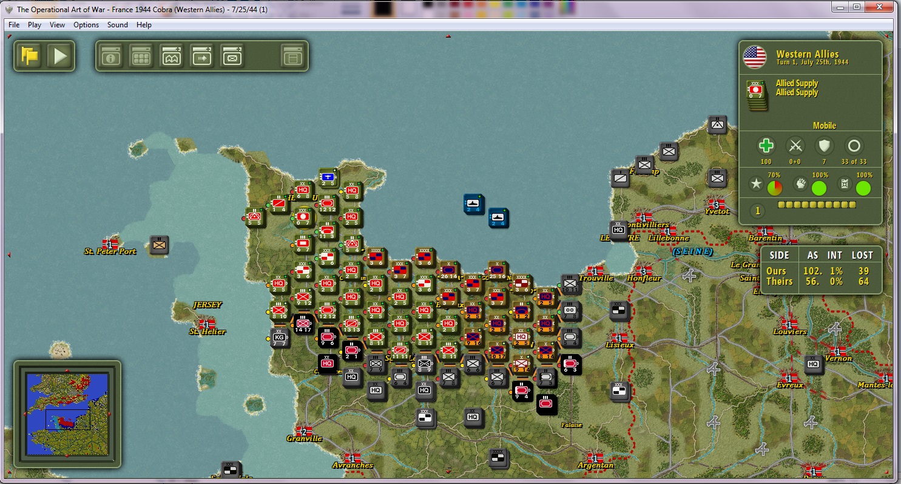Click the 'Western Allies' heading
This screenshot has width=901, height=484.
[808, 54]
